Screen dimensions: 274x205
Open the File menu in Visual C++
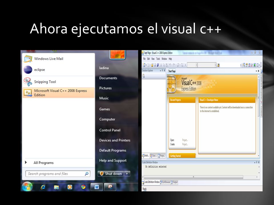144,59
